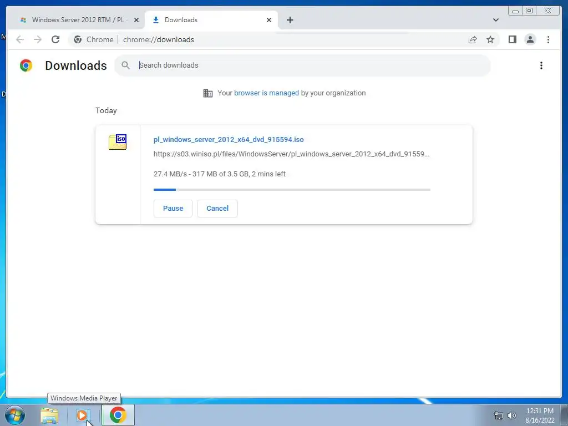Open the network tray icon

(x=499, y=415)
